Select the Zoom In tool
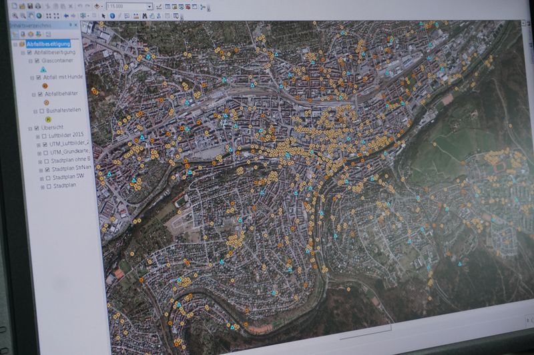Screen dimensions: 534x355 pos(15,15)
